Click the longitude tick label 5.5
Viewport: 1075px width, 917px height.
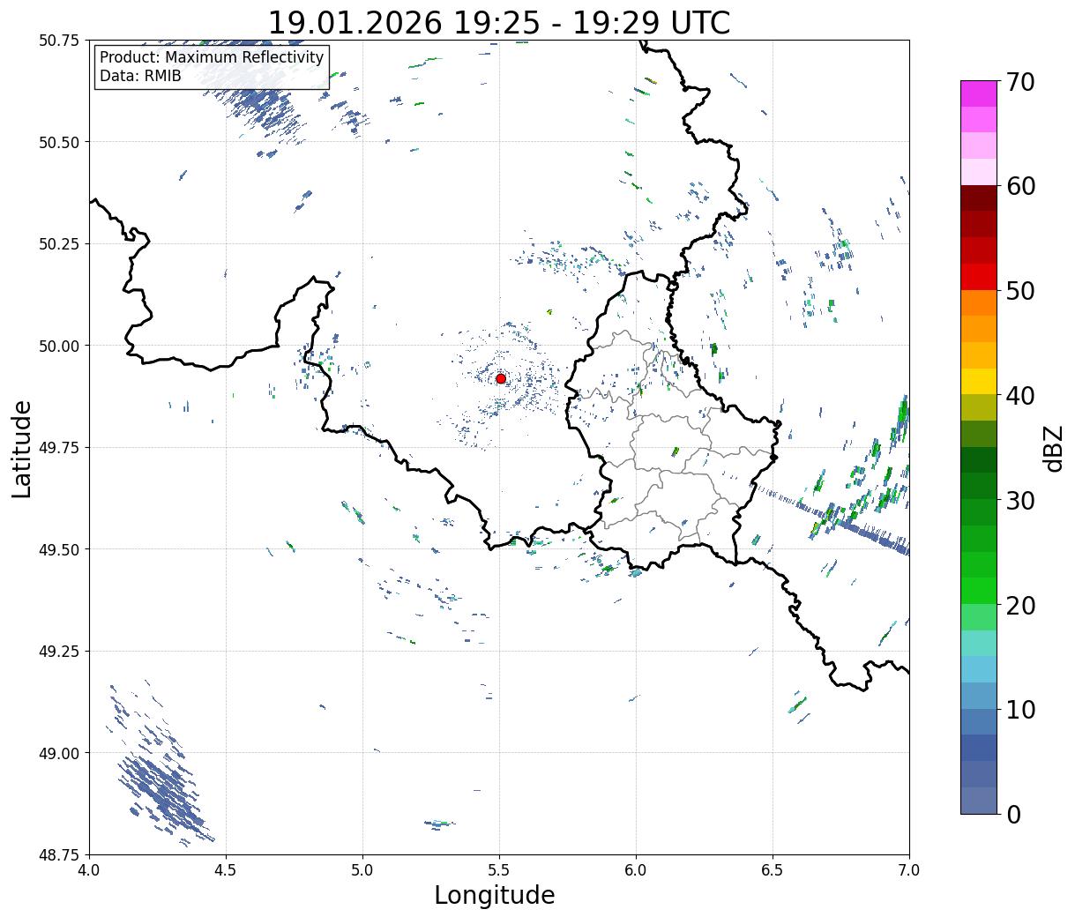[x=499, y=870]
